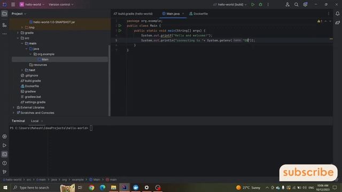This screenshot has width=342, height=192.
Task: Expand External Libraries node
Action: pos(14,108)
